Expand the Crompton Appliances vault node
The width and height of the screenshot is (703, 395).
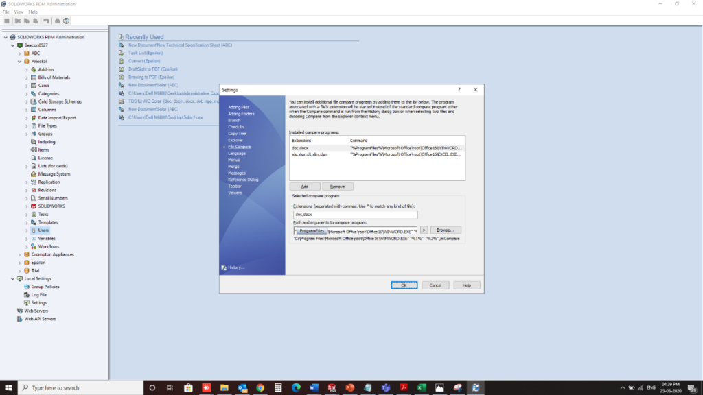click(20, 255)
